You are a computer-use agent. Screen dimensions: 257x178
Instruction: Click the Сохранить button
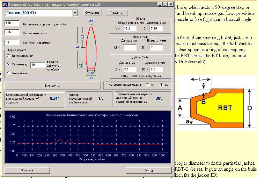(92, 13)
